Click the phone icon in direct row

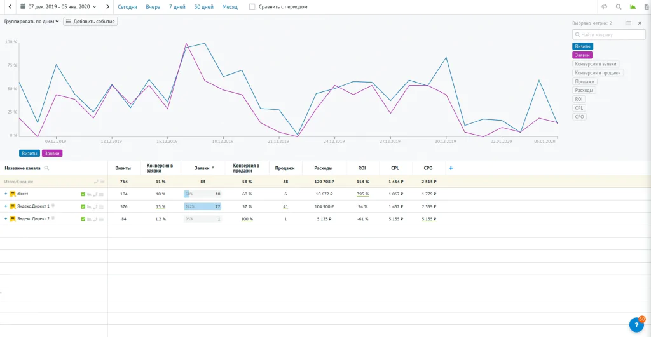(95, 194)
